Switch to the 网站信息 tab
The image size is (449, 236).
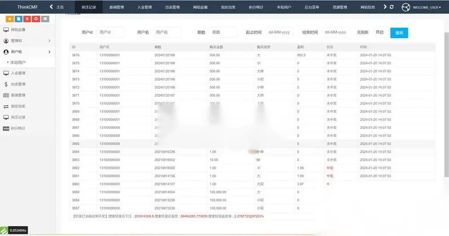[x=368, y=7]
